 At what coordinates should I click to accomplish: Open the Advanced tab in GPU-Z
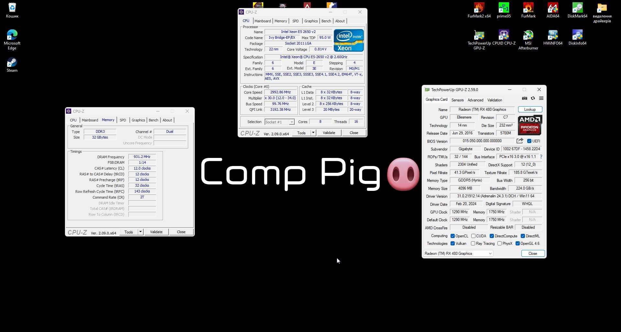coord(475,100)
